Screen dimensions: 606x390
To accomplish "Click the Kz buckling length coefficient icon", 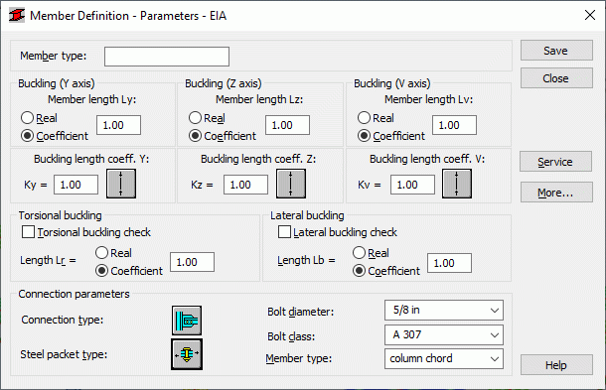I will click(x=291, y=184).
